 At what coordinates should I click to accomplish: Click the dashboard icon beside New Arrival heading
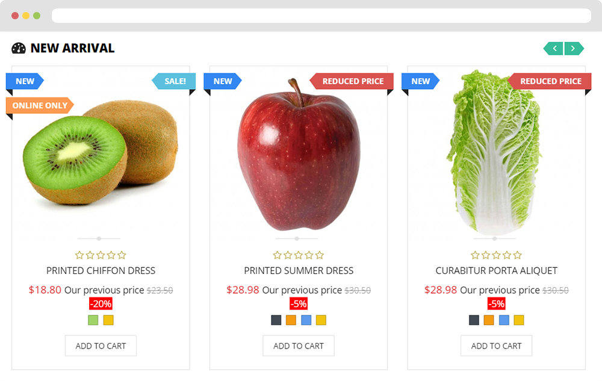tap(19, 48)
